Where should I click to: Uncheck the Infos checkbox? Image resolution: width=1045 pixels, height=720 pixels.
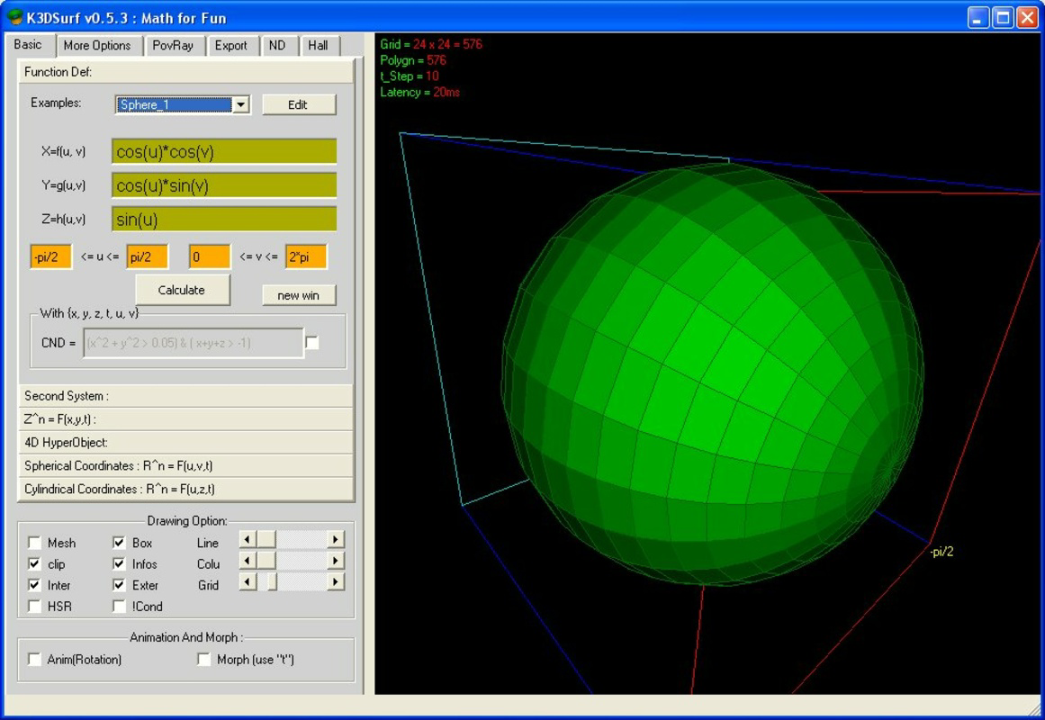click(120, 564)
